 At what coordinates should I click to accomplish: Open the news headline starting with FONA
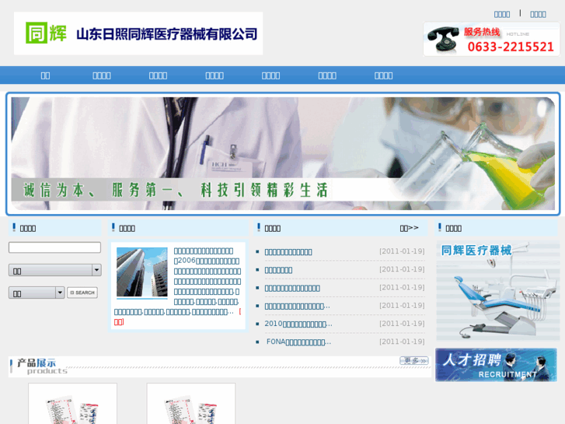[x=298, y=342]
